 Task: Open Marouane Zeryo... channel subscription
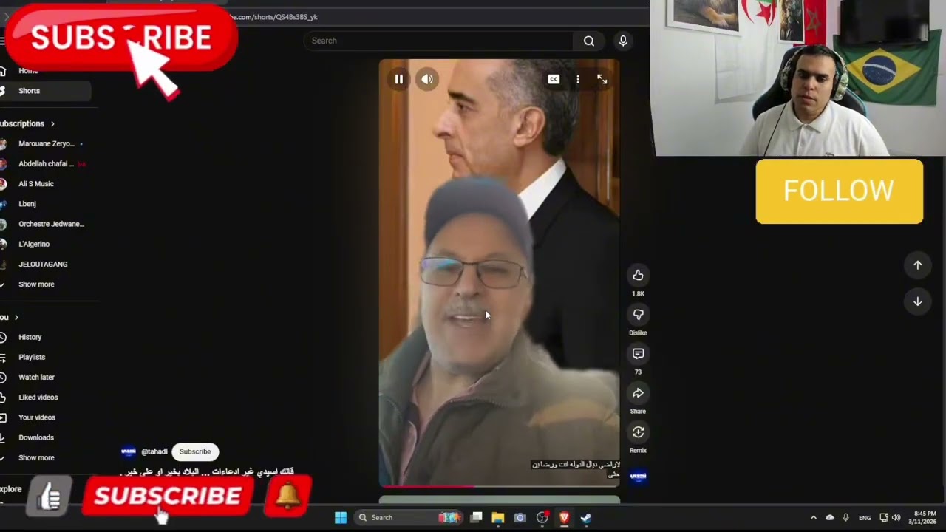pos(46,143)
